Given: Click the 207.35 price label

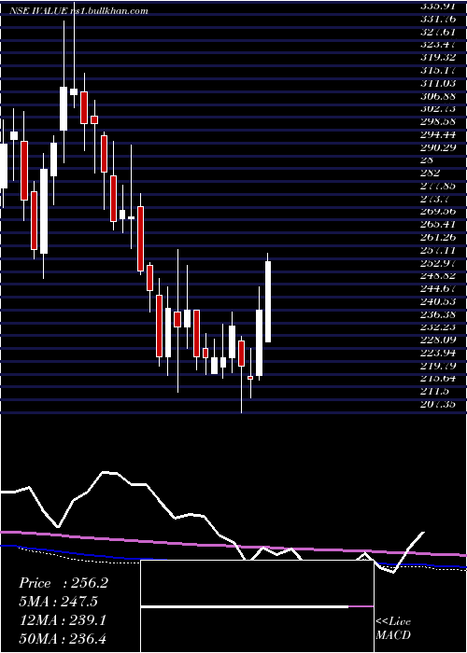Looking at the screenshot, I should pyautogui.click(x=439, y=405).
